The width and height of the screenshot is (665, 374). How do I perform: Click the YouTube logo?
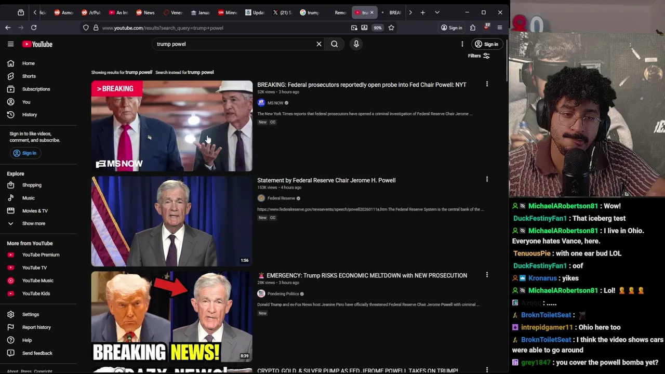tap(37, 44)
